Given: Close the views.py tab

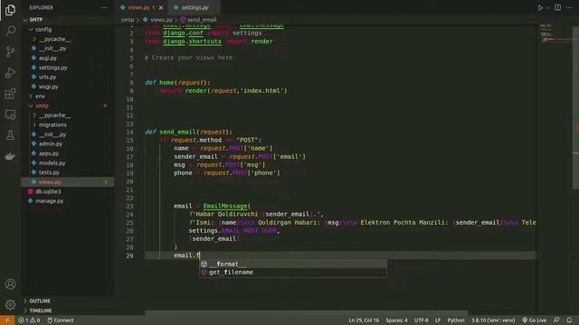Looking at the screenshot, I should tap(161, 8).
